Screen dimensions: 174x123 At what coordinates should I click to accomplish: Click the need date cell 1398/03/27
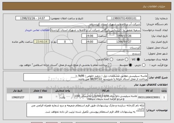[x=18, y=97]
